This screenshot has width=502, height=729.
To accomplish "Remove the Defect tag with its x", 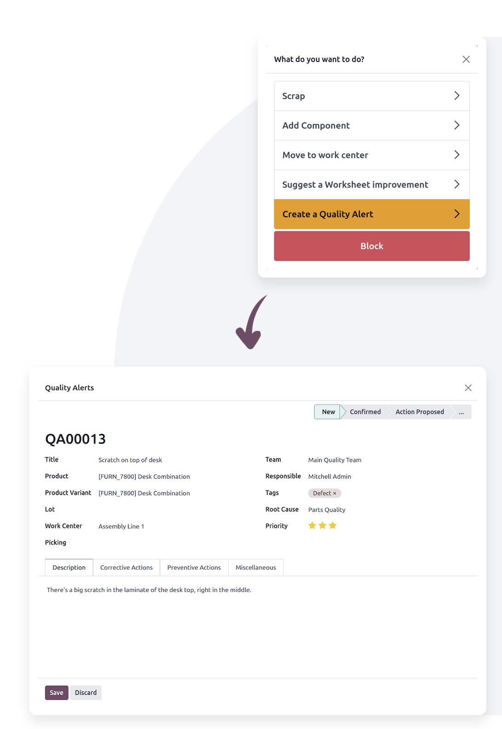I will tap(335, 493).
